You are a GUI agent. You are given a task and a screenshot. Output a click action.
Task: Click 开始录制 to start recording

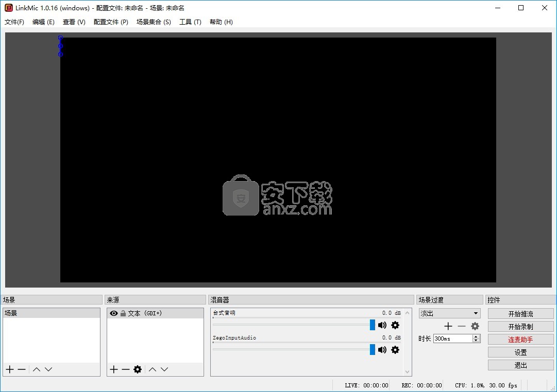tap(521, 326)
